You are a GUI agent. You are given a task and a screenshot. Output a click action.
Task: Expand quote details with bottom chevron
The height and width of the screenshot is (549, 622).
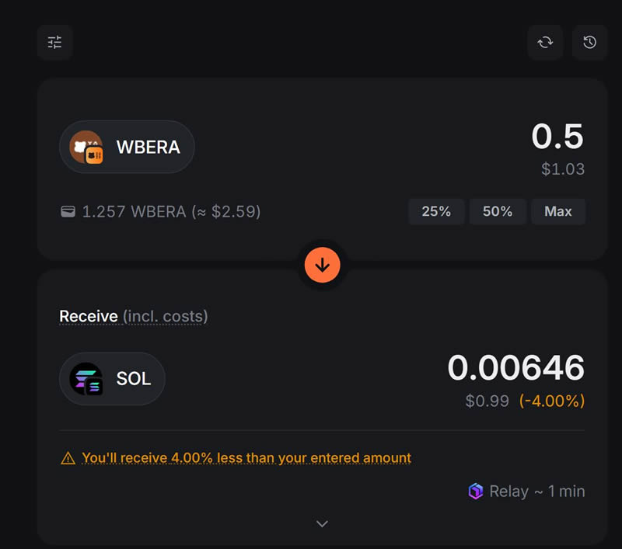pyautogui.click(x=323, y=524)
